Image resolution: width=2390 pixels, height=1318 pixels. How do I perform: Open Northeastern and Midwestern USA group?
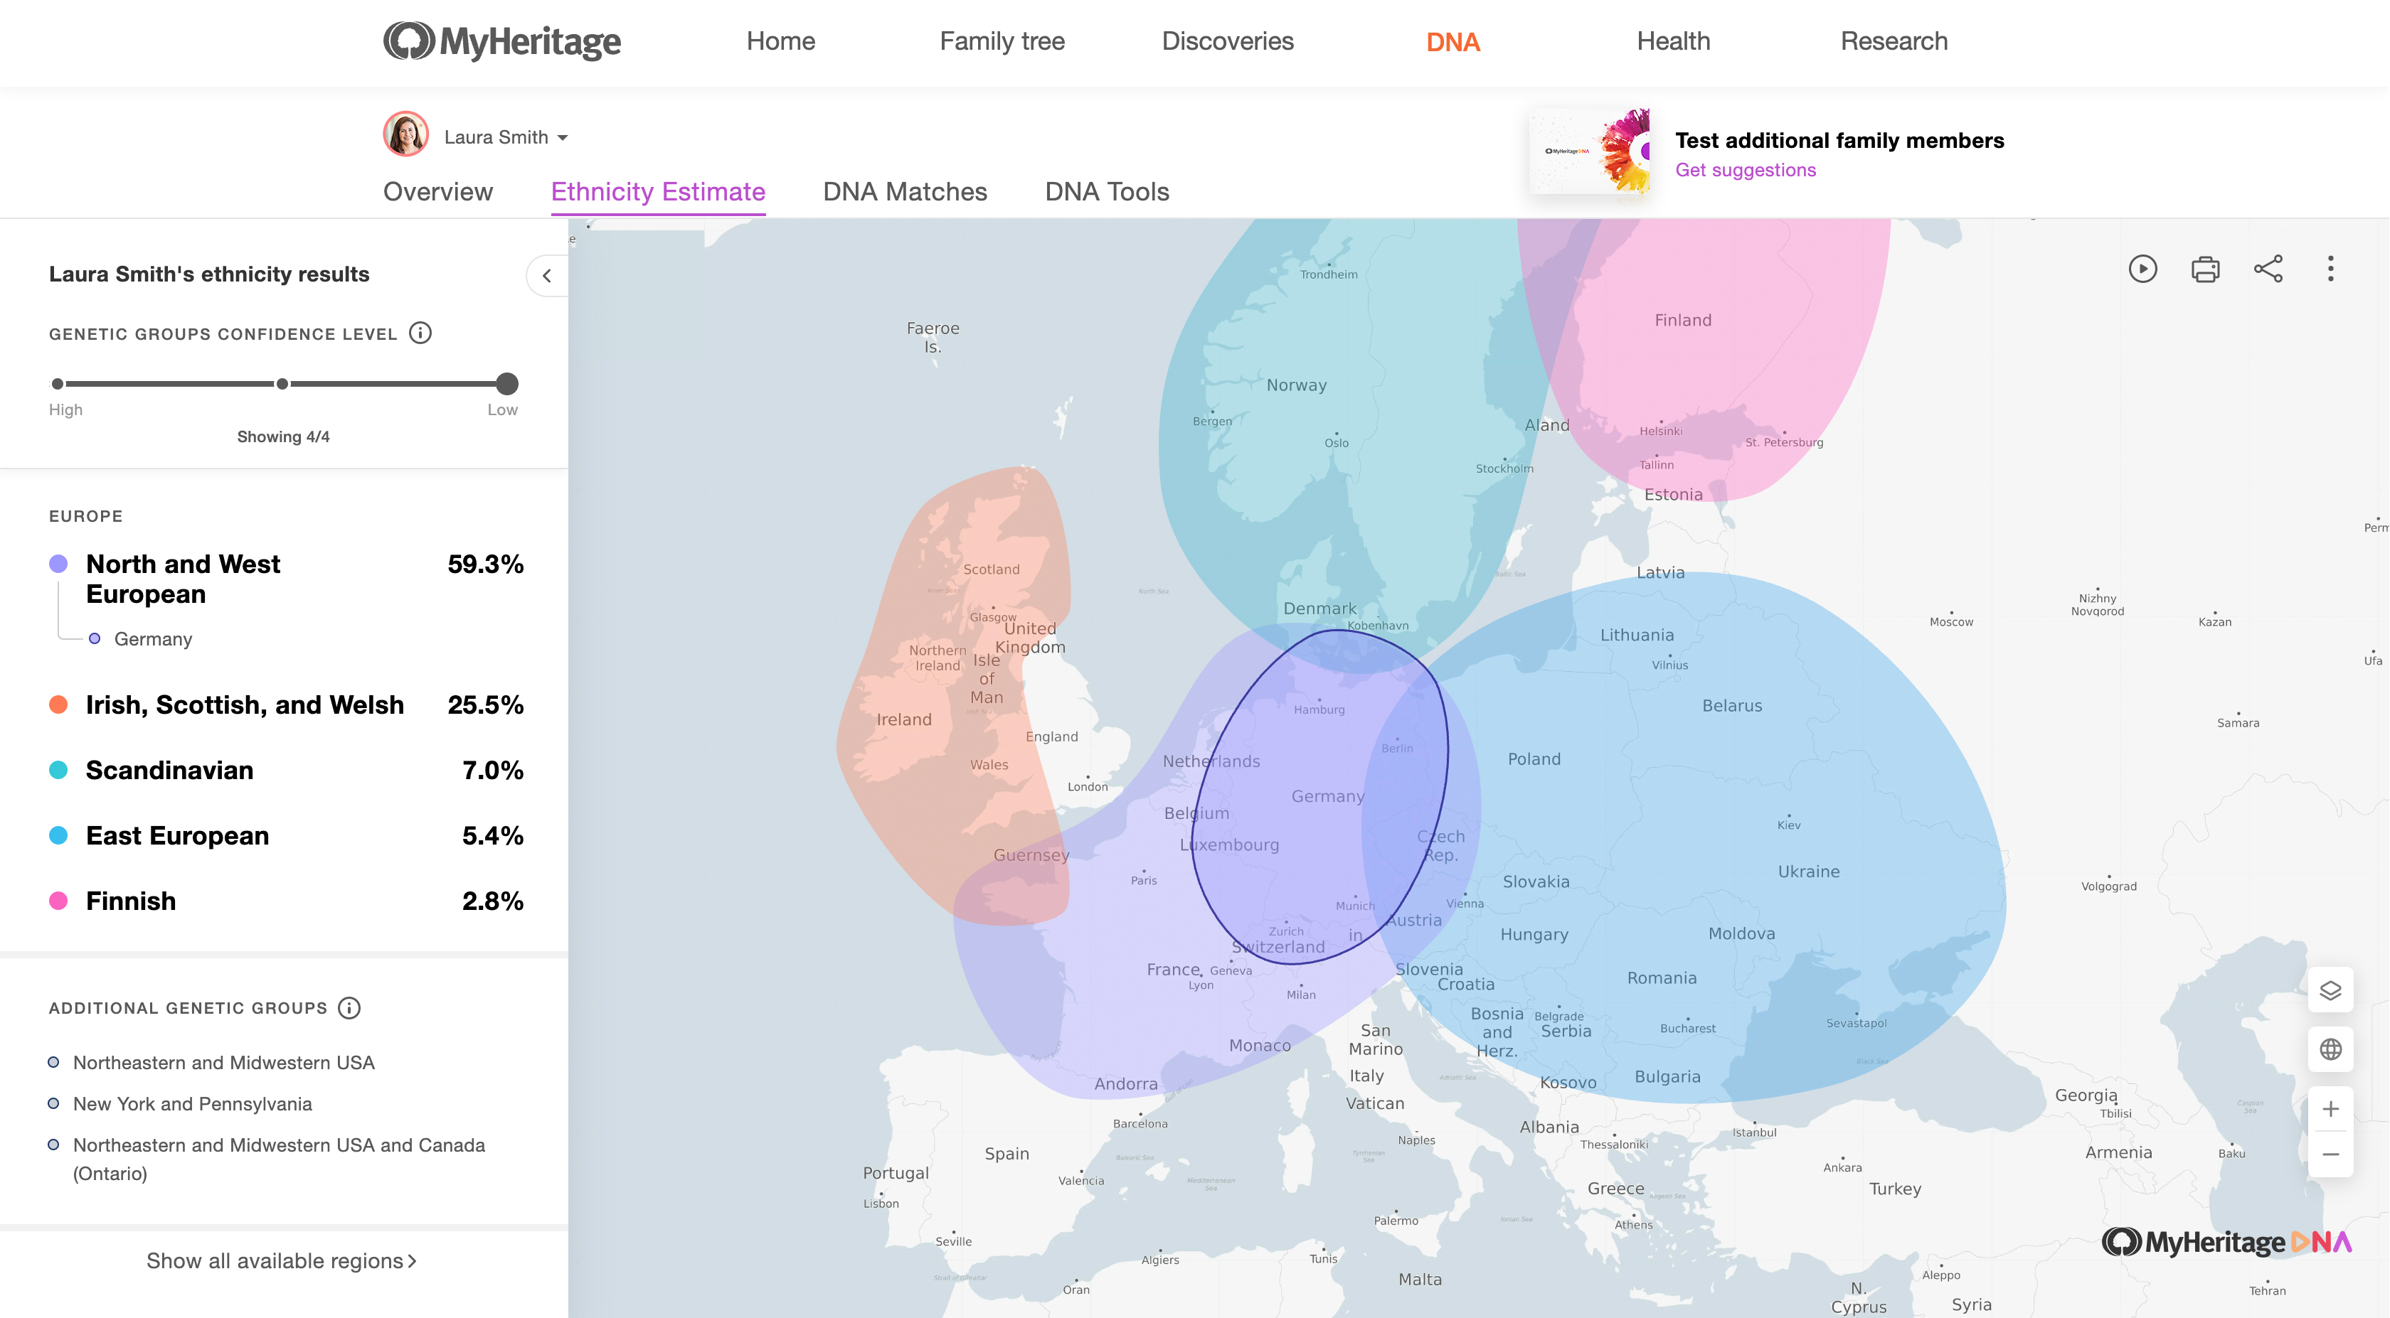pyautogui.click(x=223, y=1063)
